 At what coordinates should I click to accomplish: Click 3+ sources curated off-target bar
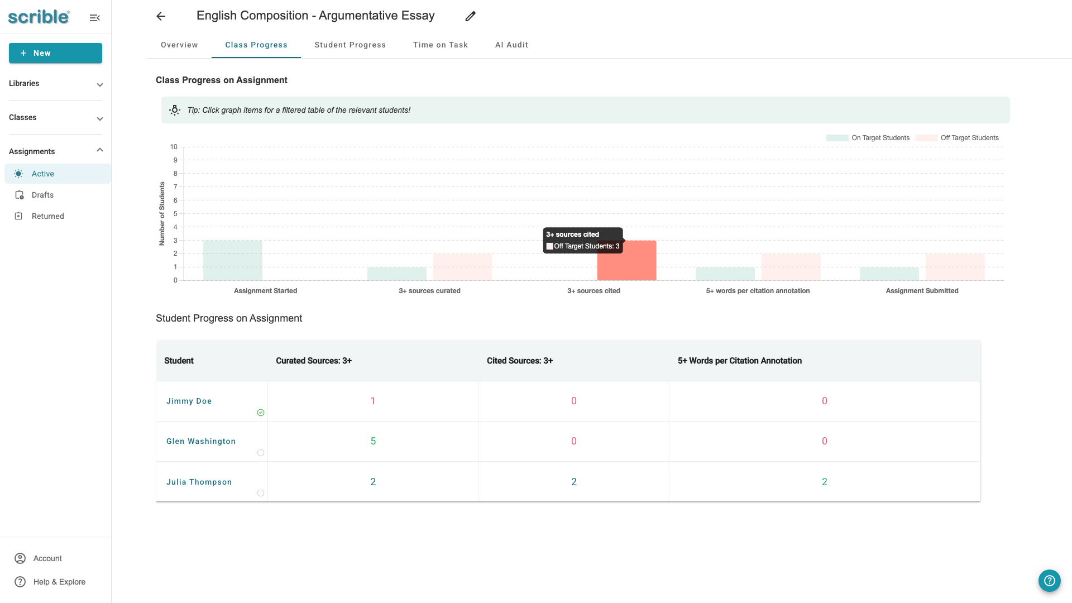point(463,267)
